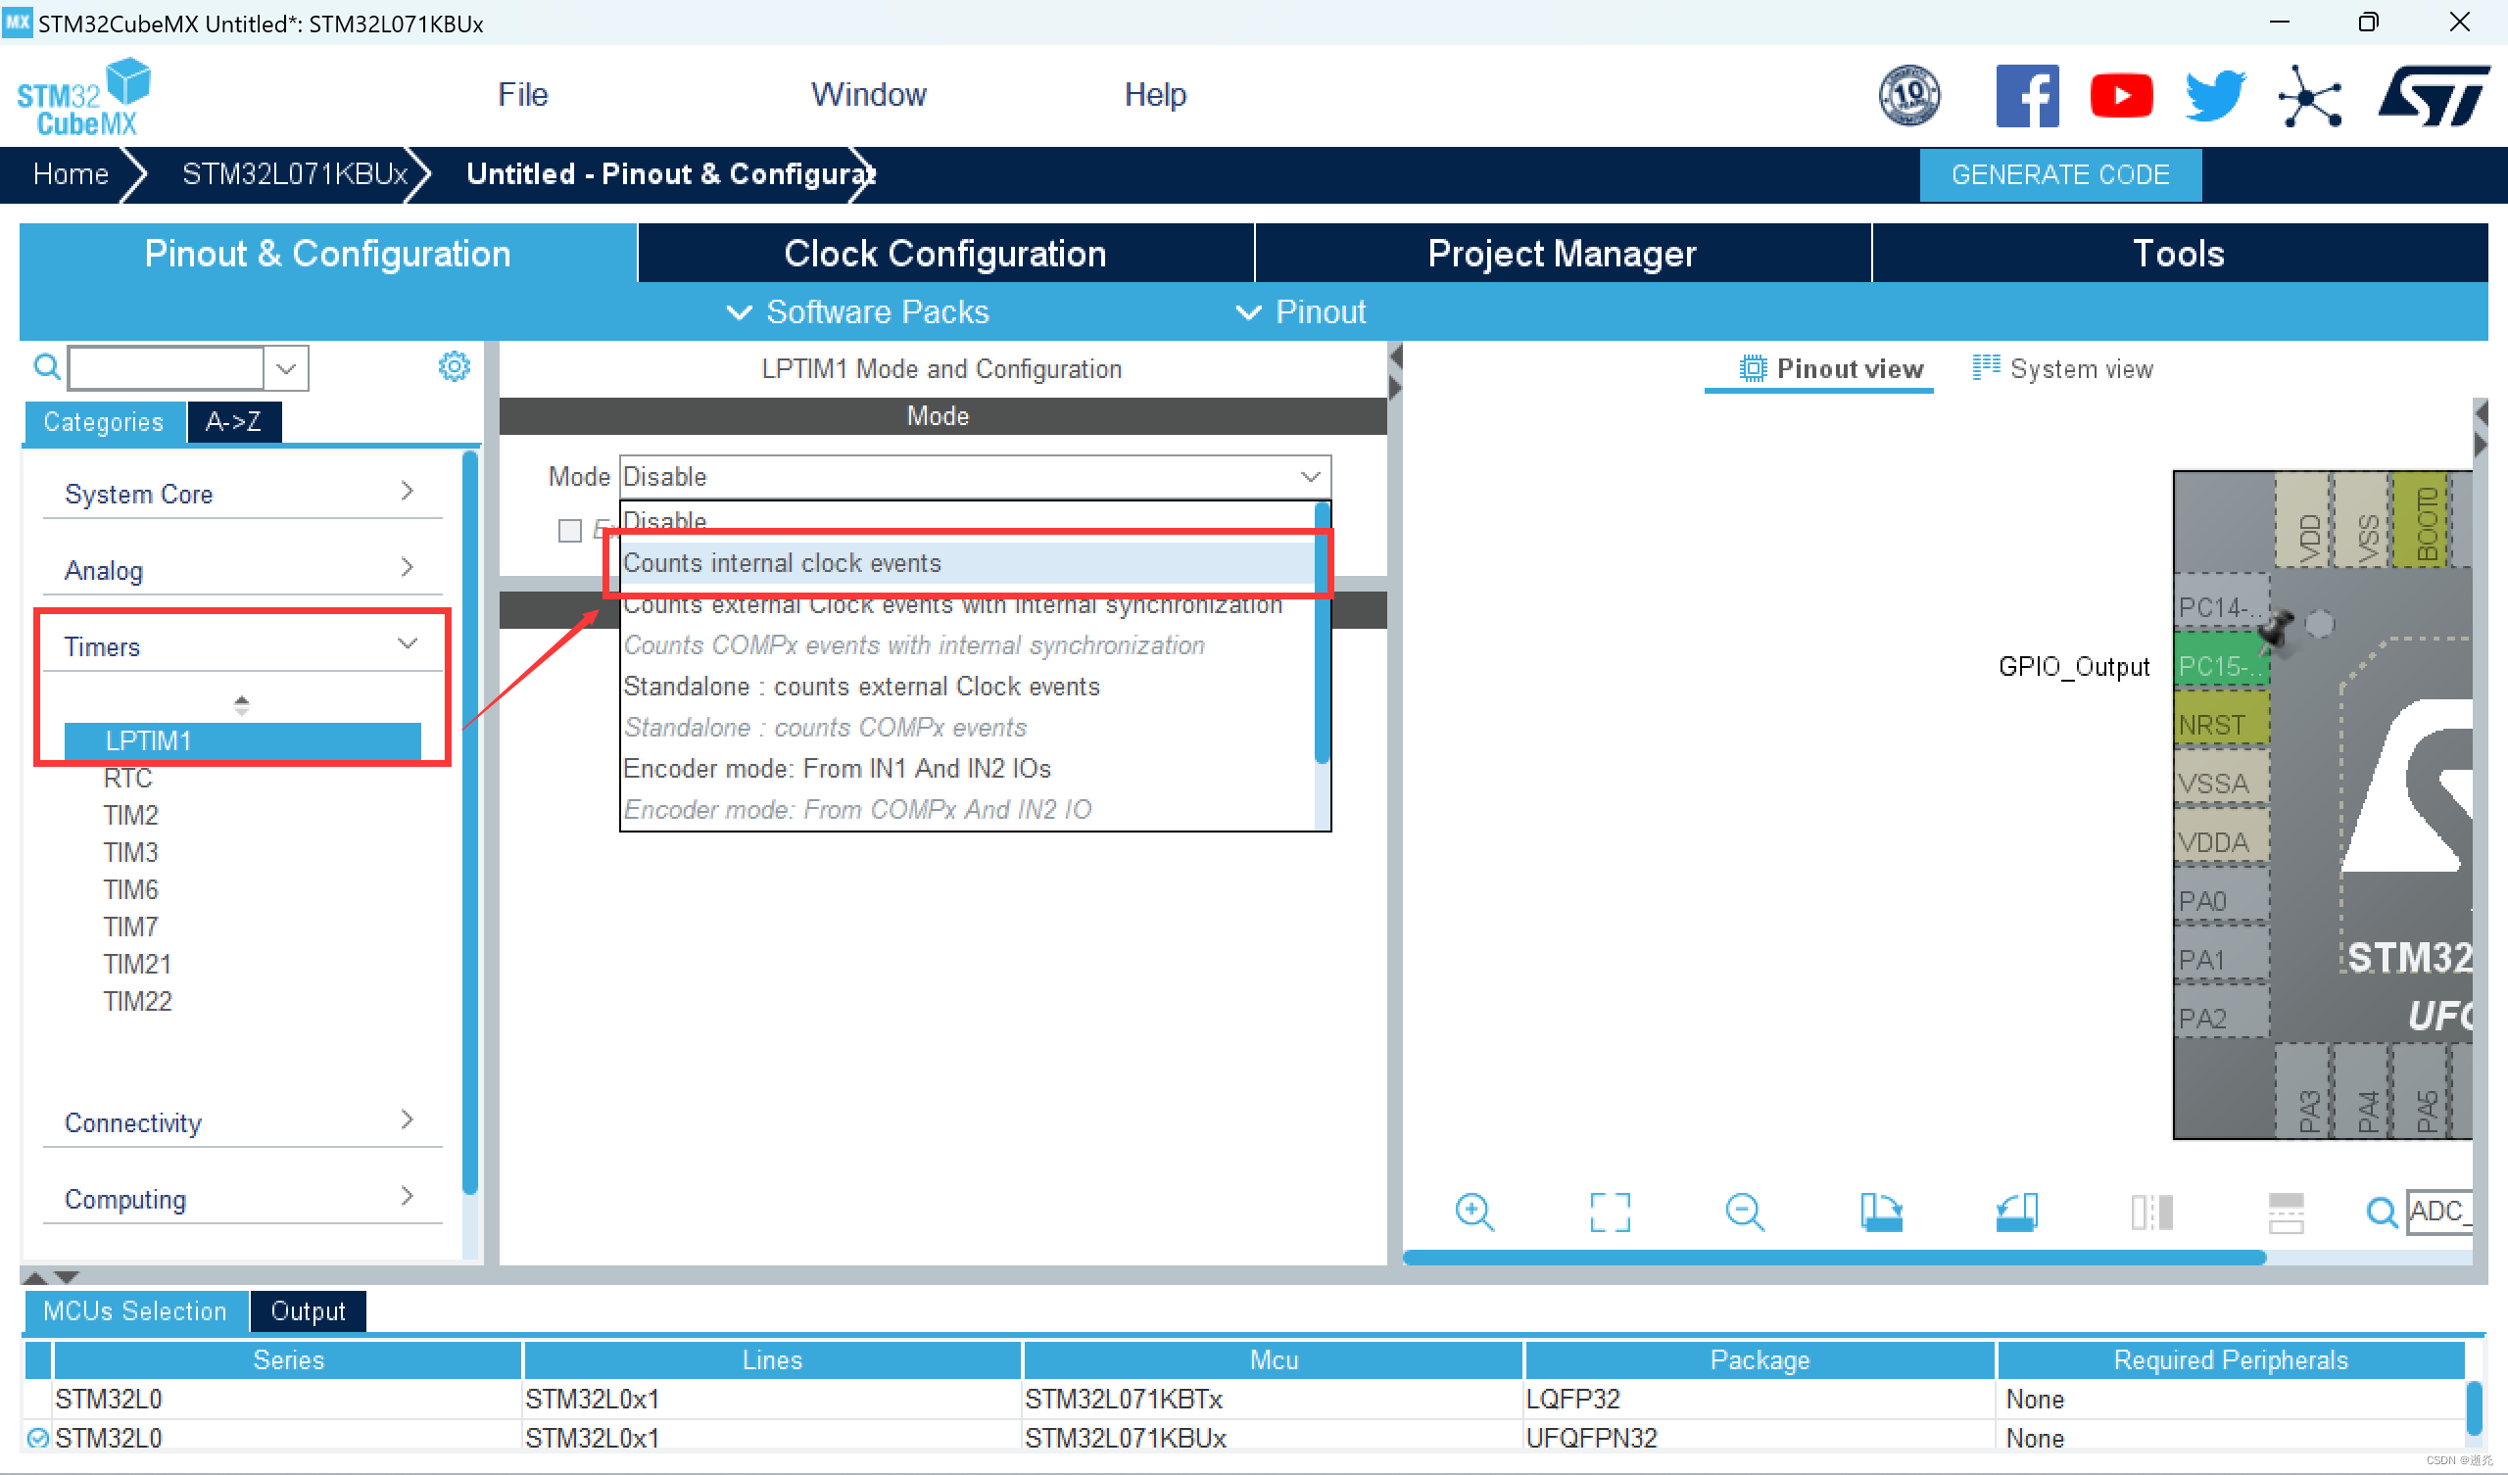Open the File menu
Screen dimensions: 2508x1475
click(x=522, y=95)
